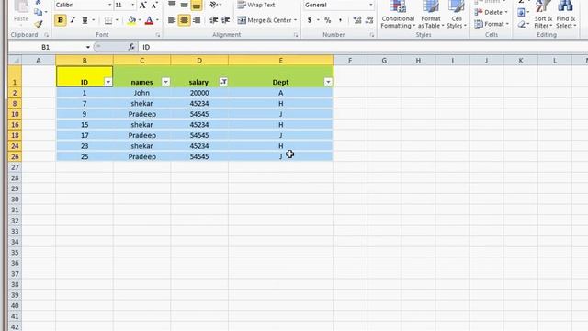Click the Copy icon in Clipboard group
Screen dimensions: 588x331
[x=38, y=12]
